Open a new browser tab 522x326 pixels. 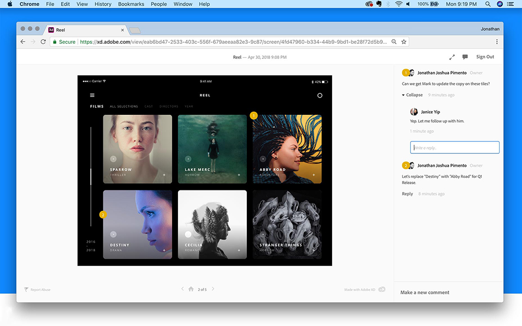point(135,31)
